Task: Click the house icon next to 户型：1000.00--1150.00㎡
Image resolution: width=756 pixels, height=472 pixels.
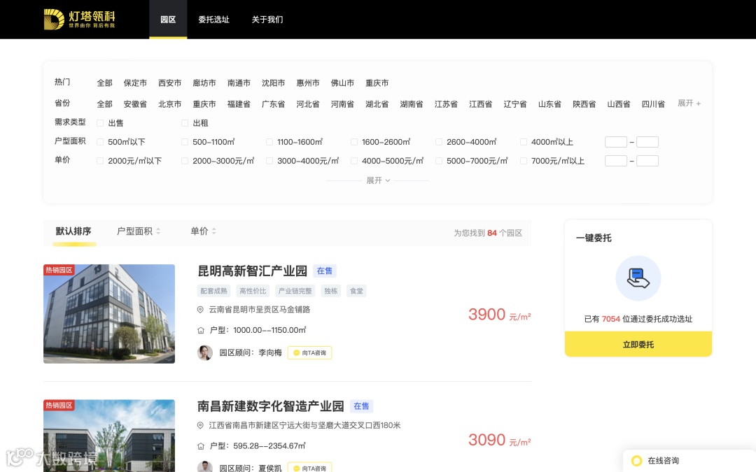Action: pyautogui.click(x=201, y=330)
